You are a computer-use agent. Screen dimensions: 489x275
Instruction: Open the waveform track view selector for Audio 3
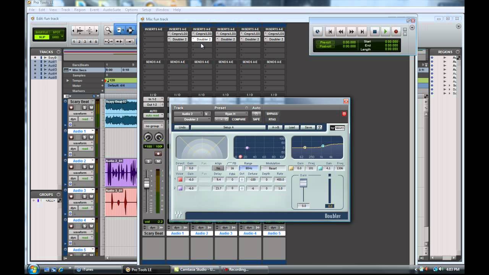click(x=81, y=202)
